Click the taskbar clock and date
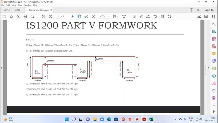The height and width of the screenshot is (123, 218). 209,119
